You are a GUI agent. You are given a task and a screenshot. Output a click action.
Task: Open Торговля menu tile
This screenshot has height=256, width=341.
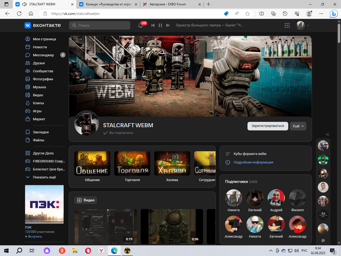click(x=132, y=167)
